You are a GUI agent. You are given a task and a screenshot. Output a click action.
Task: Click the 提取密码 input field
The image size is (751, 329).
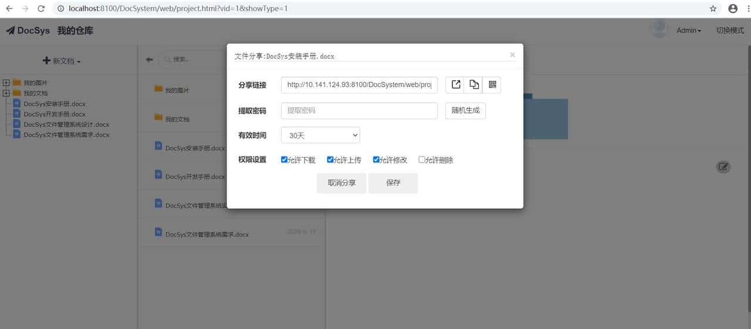click(359, 110)
